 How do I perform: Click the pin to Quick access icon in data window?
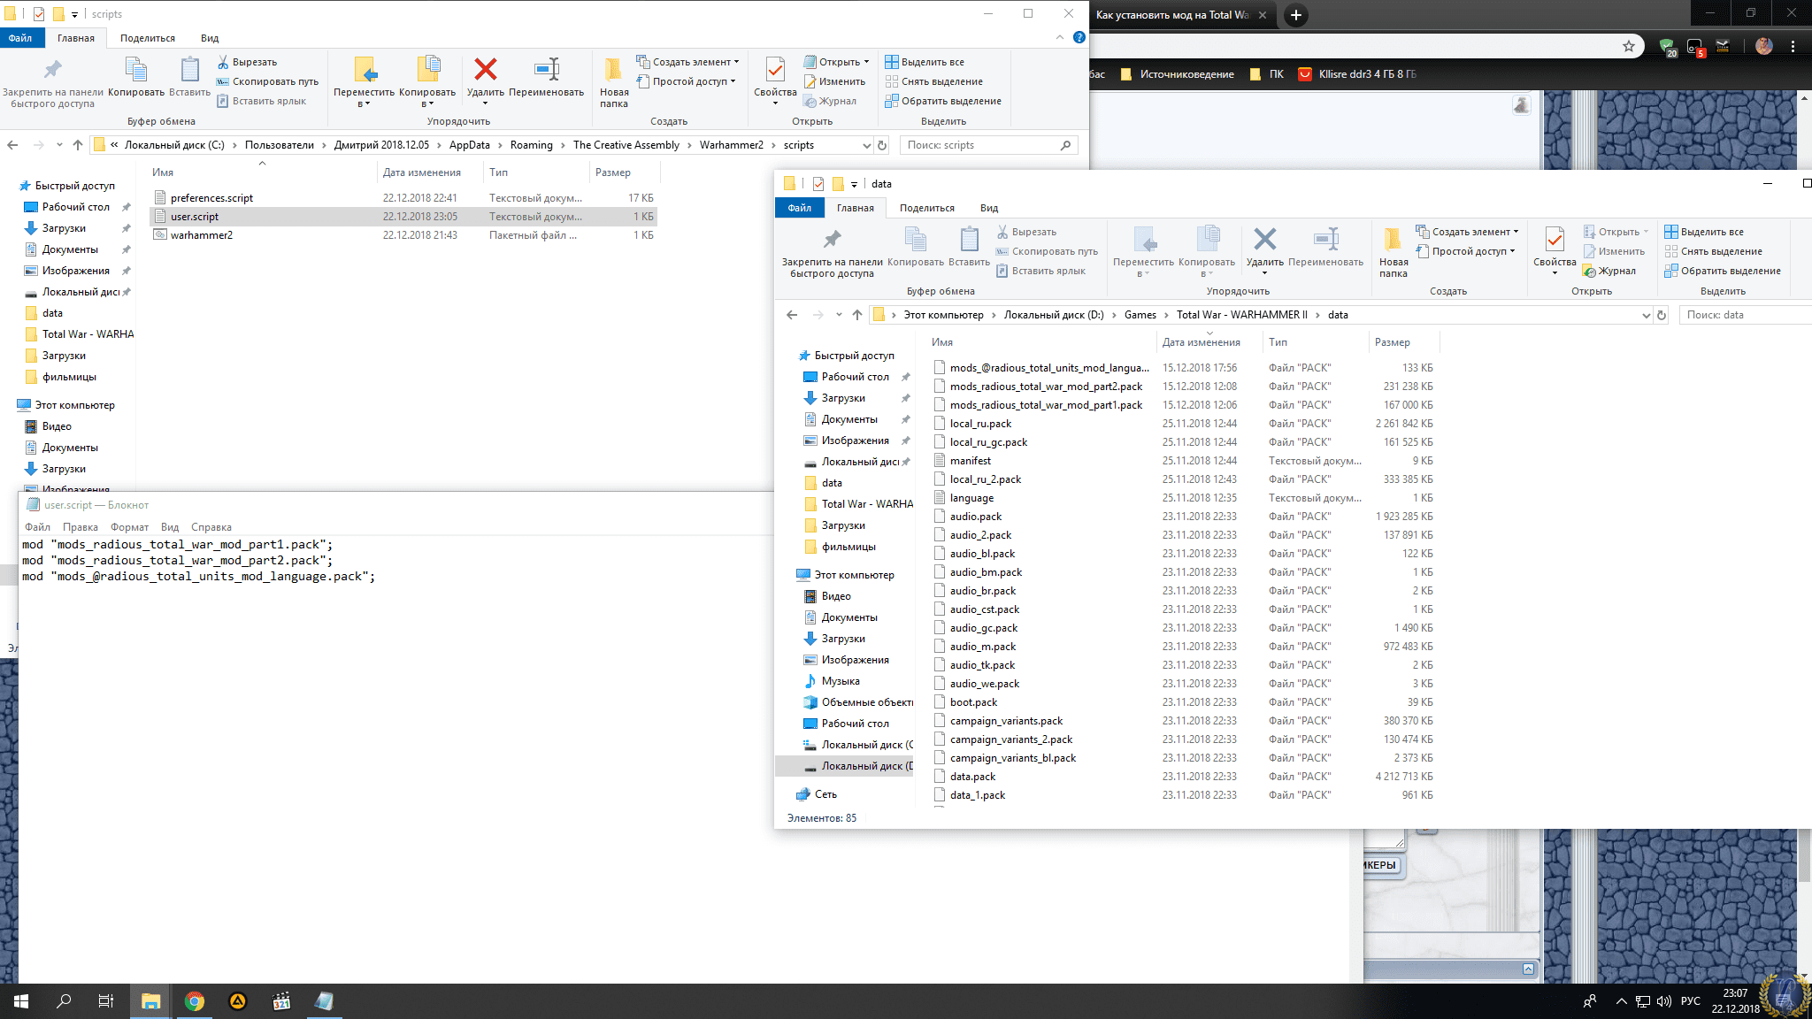click(x=832, y=241)
